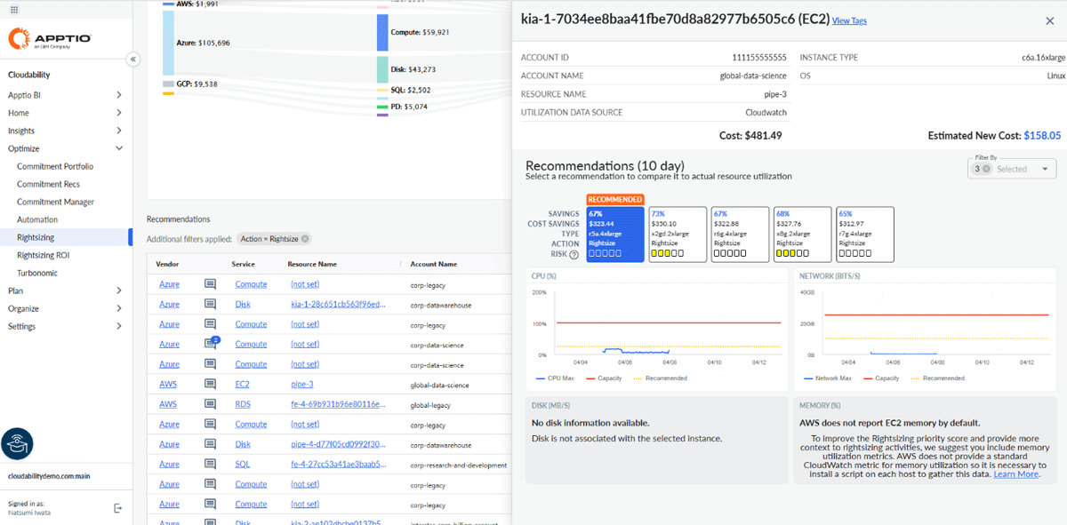Image resolution: width=1067 pixels, height=525 pixels.
Task: Open comments for the fe-4-27cc53a41ae3baab5 row
Action: point(211,464)
